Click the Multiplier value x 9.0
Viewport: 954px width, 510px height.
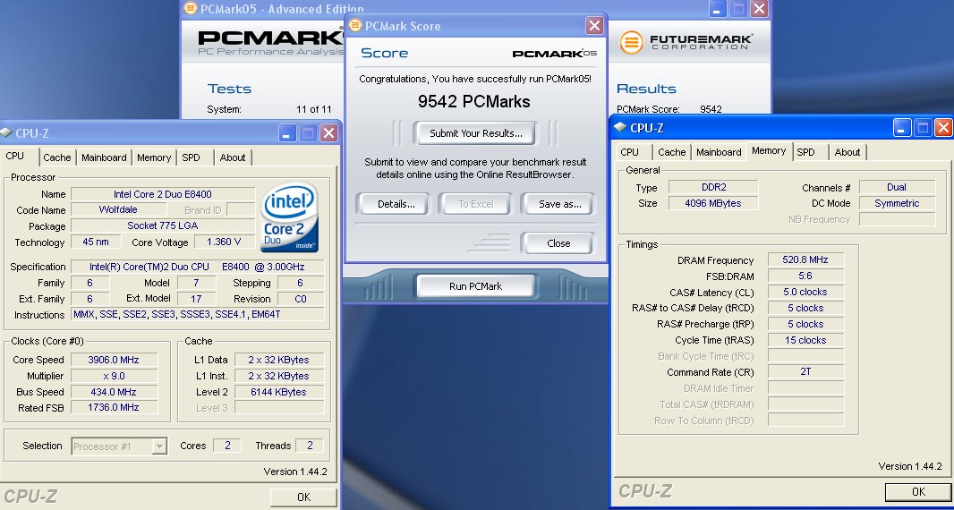(114, 376)
